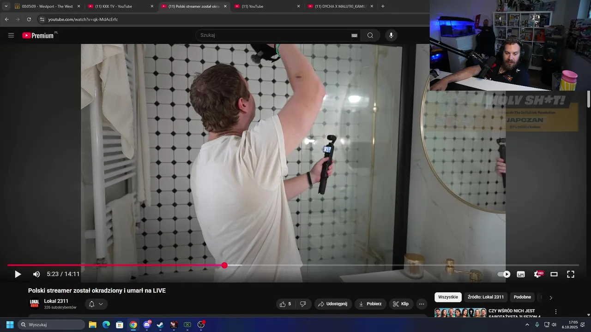The width and height of the screenshot is (591, 332).
Task: Toggle subtitles captions button
Action: click(521, 274)
